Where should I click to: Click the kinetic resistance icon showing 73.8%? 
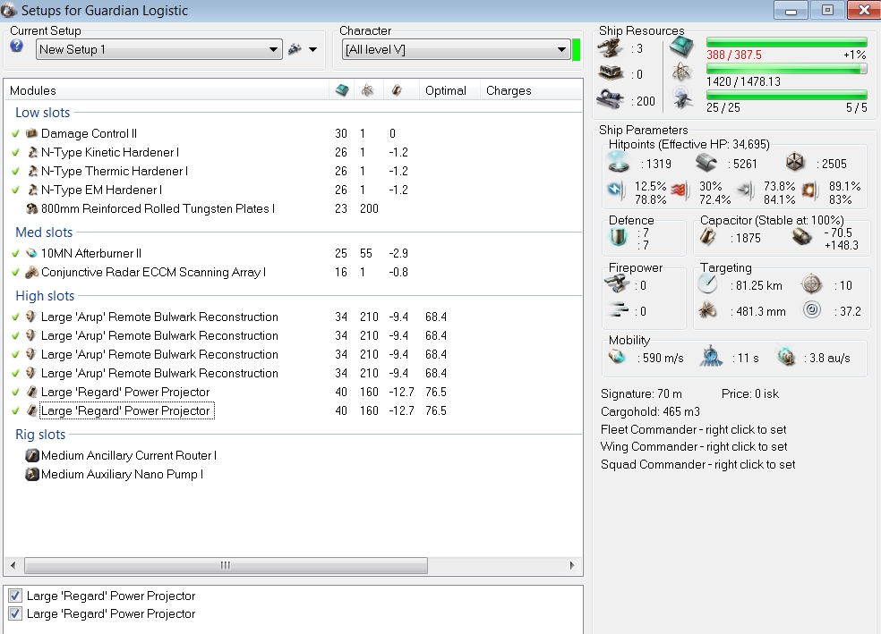click(746, 190)
